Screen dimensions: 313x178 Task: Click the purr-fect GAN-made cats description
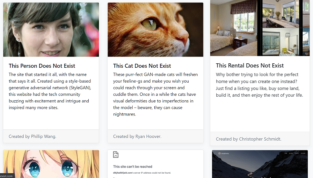point(156,94)
